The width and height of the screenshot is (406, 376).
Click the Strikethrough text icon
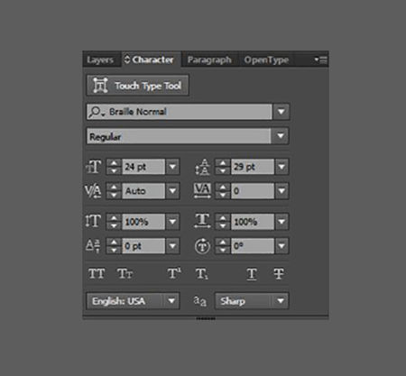279,274
